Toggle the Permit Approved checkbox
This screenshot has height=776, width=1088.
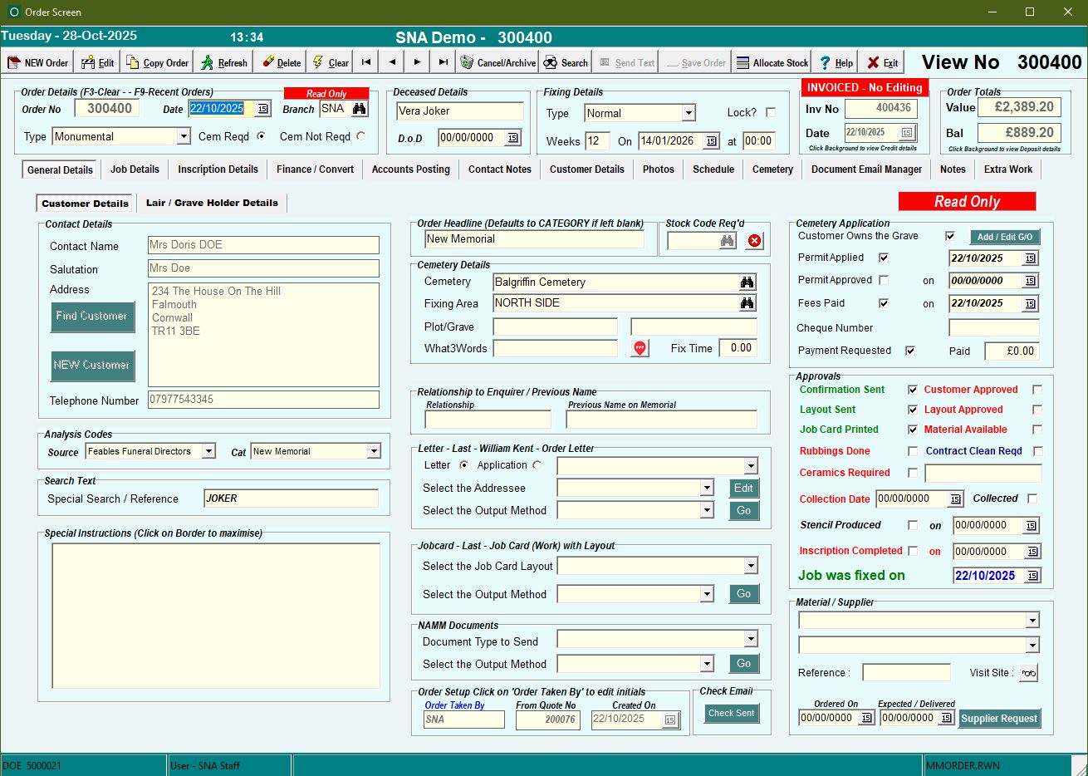(x=884, y=280)
